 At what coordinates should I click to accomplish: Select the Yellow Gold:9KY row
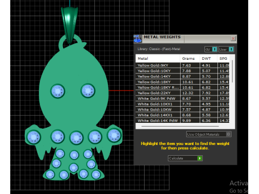[182, 65]
